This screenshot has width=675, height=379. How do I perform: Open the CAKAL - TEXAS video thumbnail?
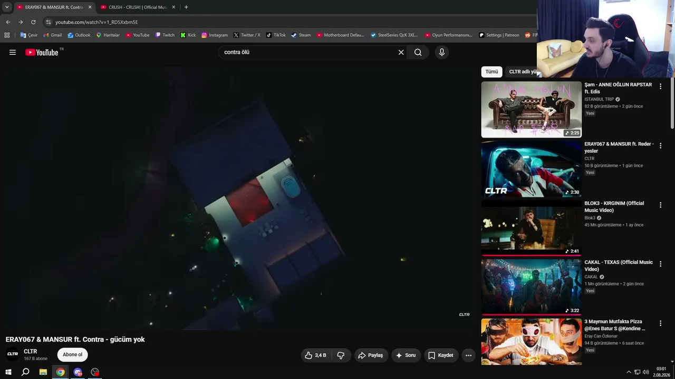(x=532, y=287)
